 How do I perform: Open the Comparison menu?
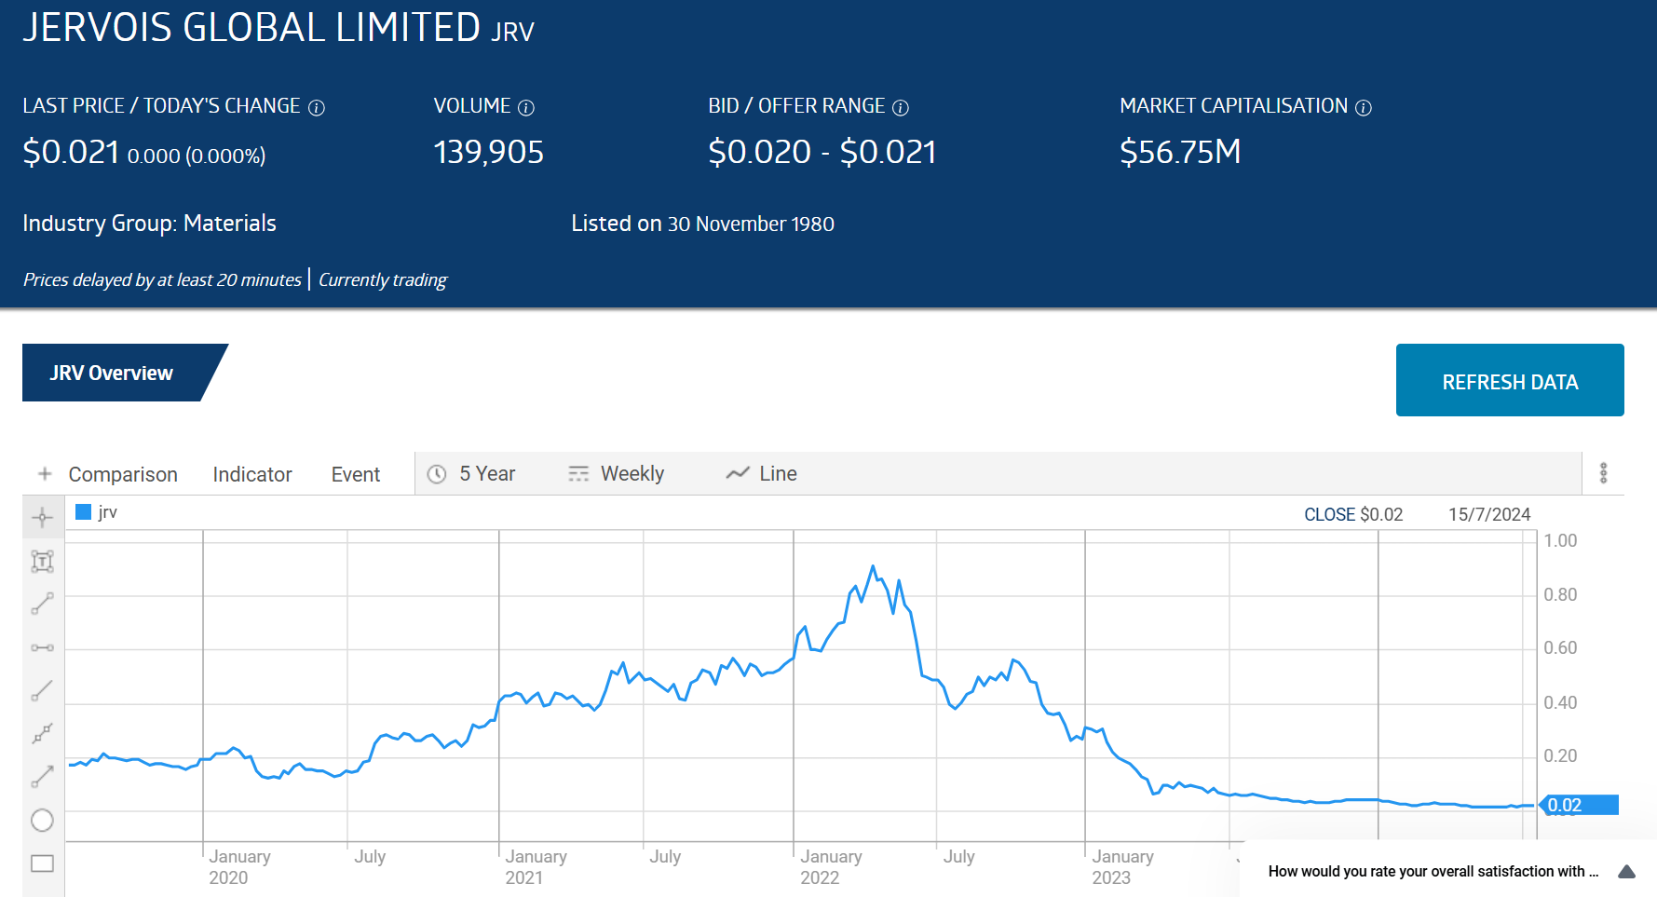tap(123, 474)
